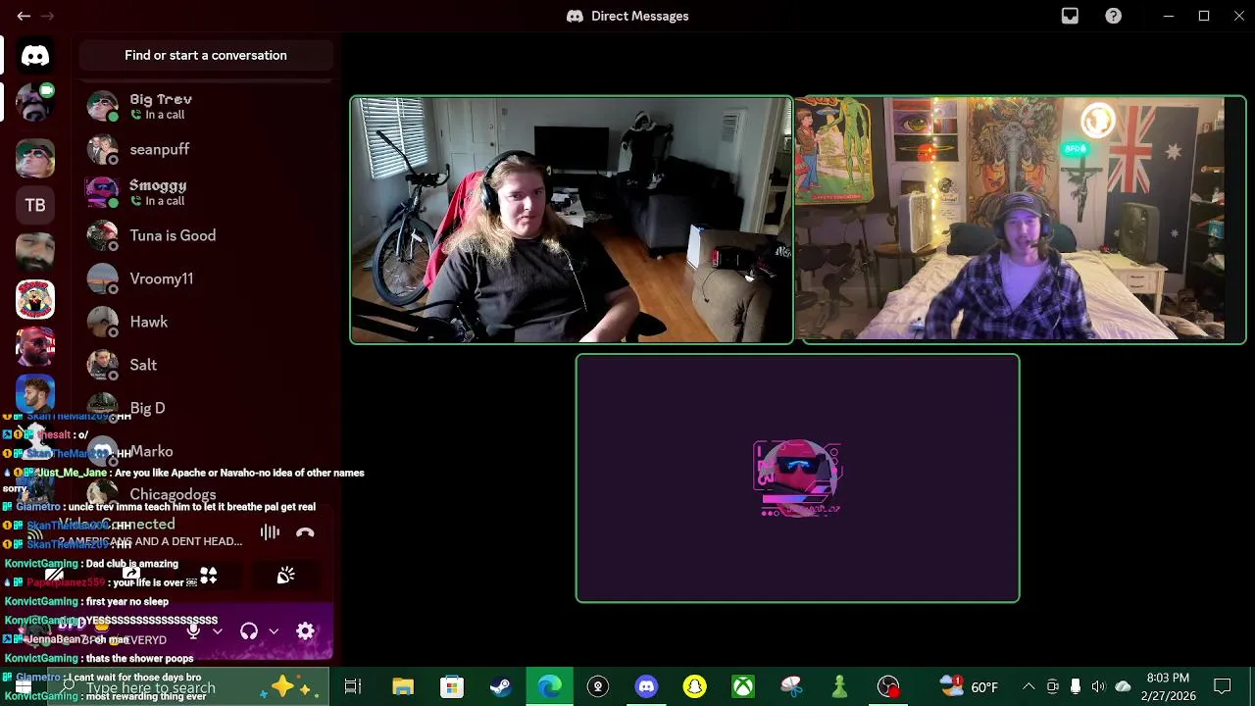Open Discord home via the logo icon
This screenshot has width=1255, height=706.
coord(35,56)
